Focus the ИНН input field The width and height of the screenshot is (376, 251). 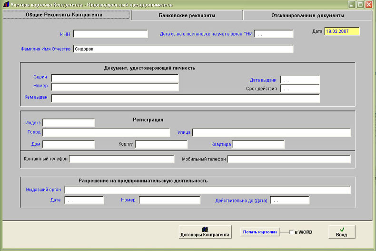pyautogui.click(x=110, y=34)
